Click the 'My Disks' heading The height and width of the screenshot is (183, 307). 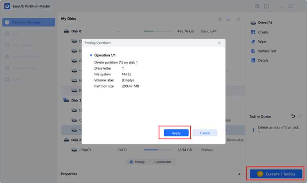click(68, 18)
